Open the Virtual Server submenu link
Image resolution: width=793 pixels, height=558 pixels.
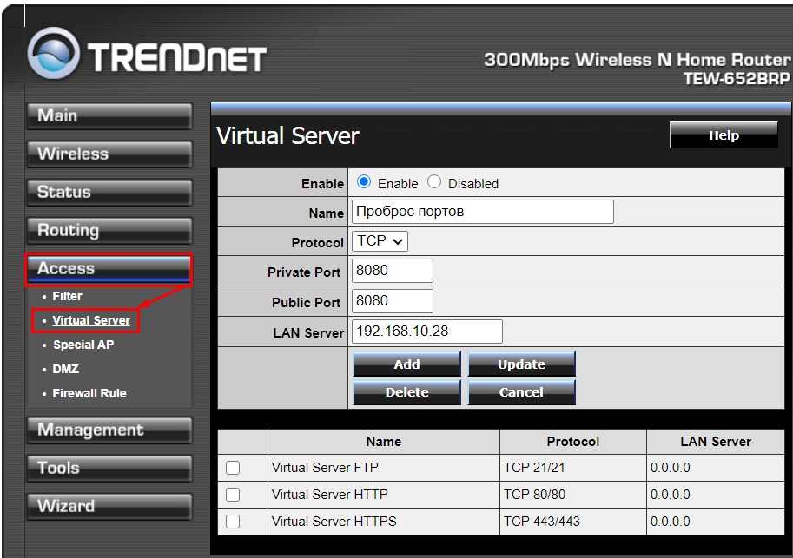[x=91, y=320]
